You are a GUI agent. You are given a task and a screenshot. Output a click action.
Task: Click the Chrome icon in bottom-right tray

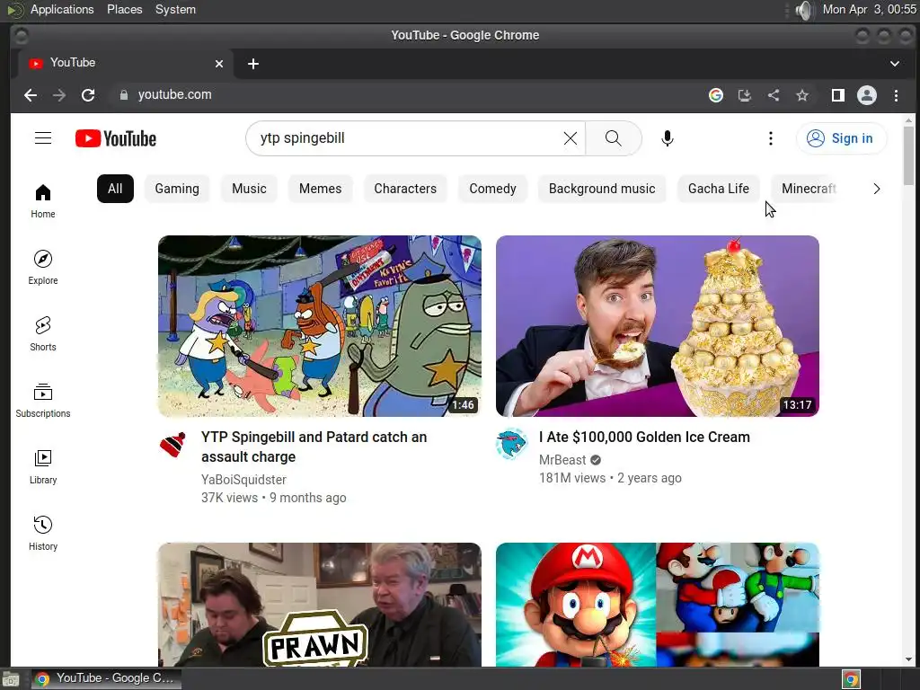coord(851,679)
